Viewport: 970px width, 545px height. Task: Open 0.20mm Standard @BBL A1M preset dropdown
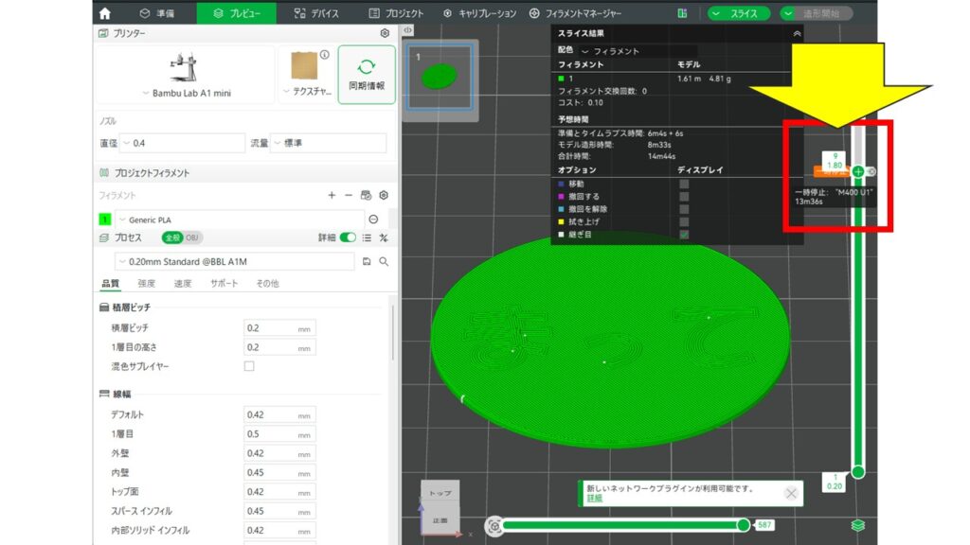point(235,261)
